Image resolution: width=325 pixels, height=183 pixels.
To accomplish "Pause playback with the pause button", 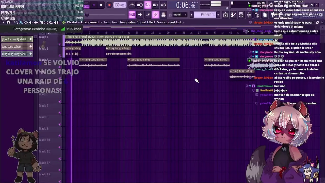I will click(93, 5).
